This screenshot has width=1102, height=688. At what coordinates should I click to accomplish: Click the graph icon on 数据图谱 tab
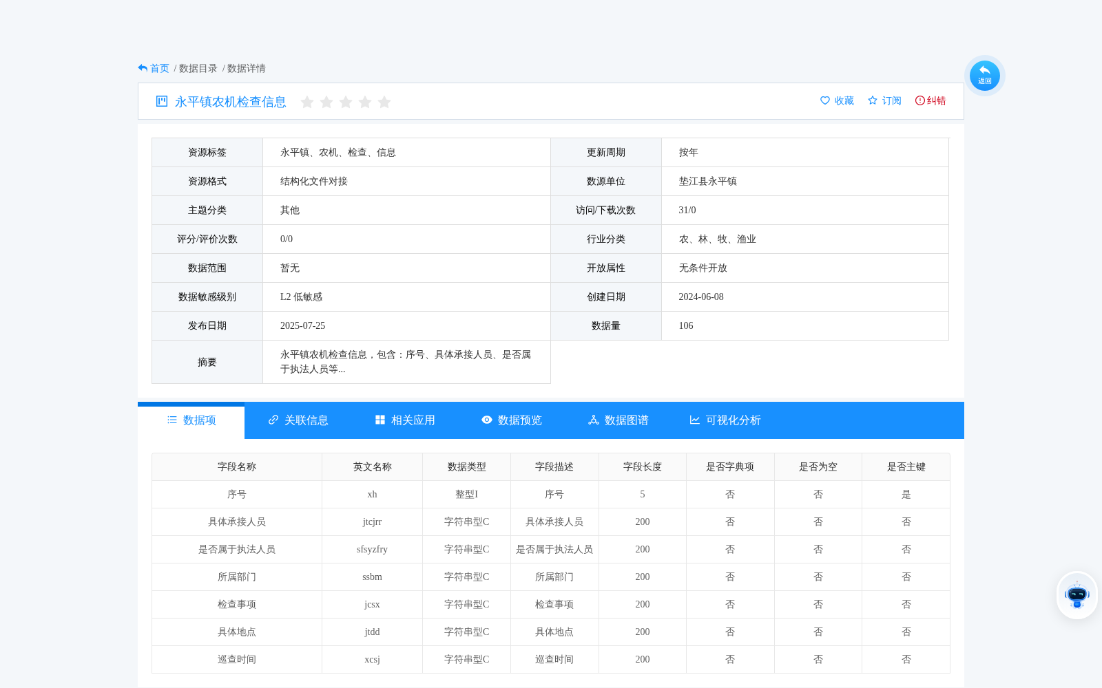[594, 420]
